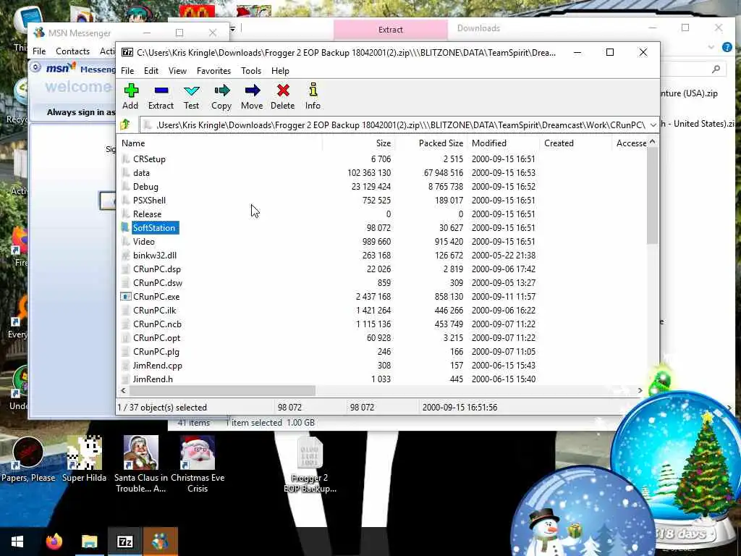Select the CRunPC.plg file

pos(156,352)
